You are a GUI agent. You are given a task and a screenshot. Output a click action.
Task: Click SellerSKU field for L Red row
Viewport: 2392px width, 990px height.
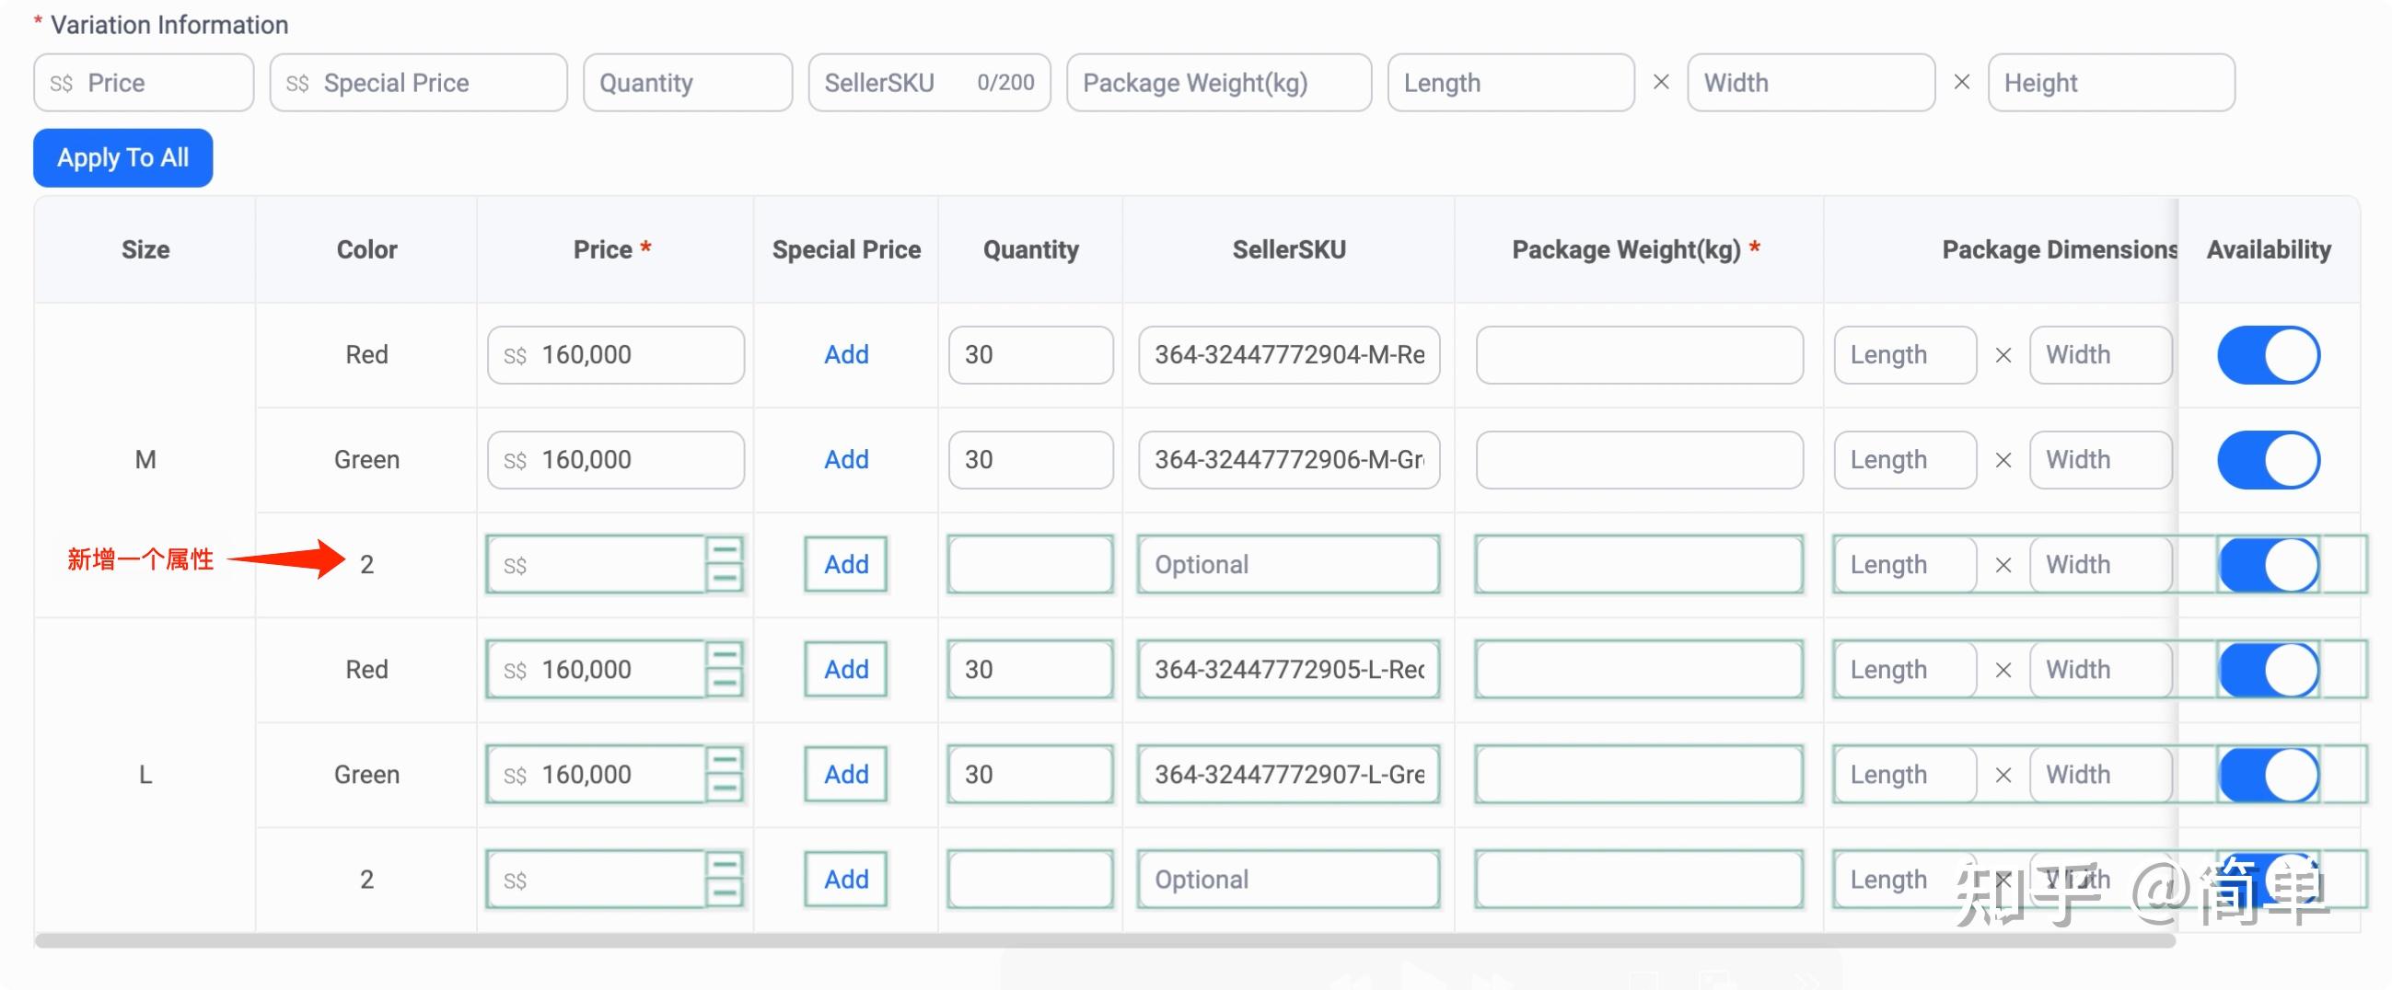(x=1288, y=669)
